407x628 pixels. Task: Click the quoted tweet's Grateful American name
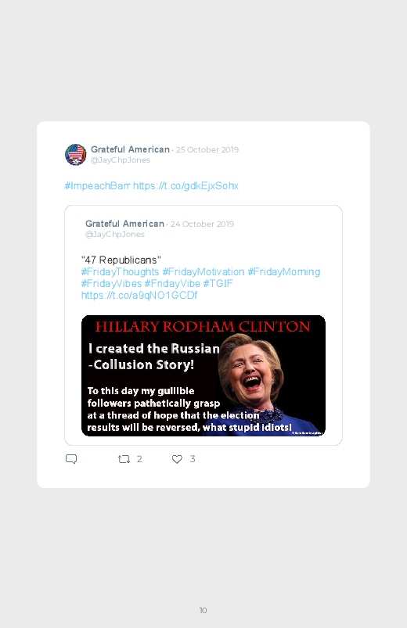coord(124,224)
